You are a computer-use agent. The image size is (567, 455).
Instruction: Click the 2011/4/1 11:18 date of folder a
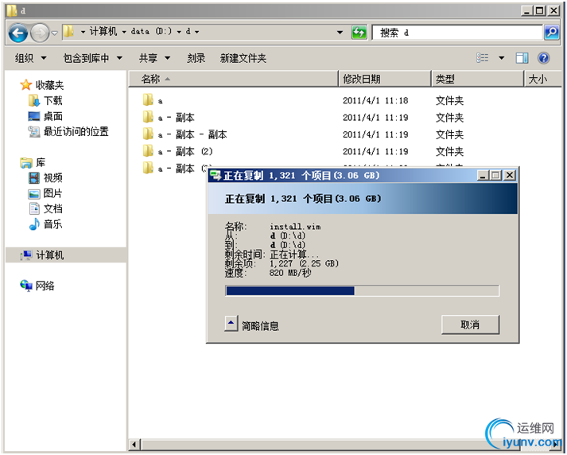(x=375, y=100)
